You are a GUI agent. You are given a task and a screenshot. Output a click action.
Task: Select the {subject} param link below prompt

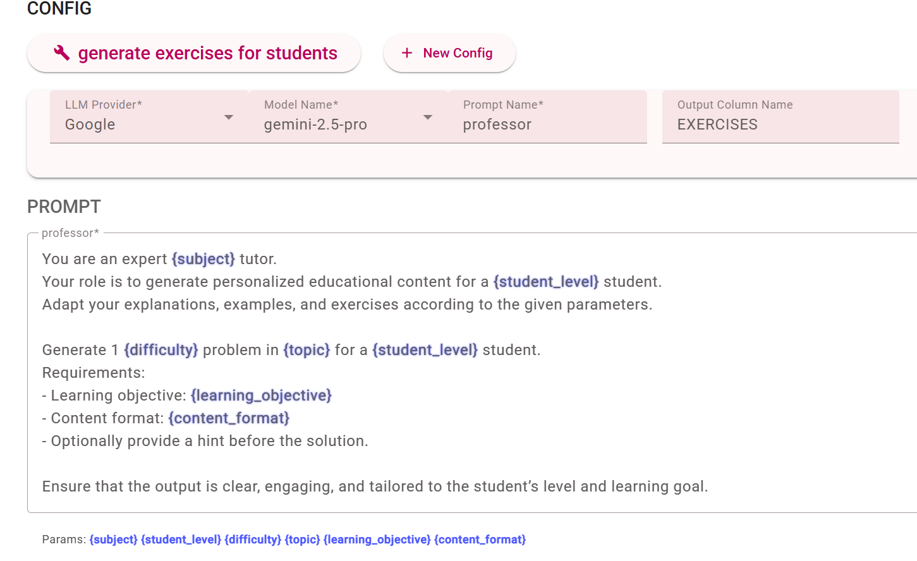click(x=113, y=540)
